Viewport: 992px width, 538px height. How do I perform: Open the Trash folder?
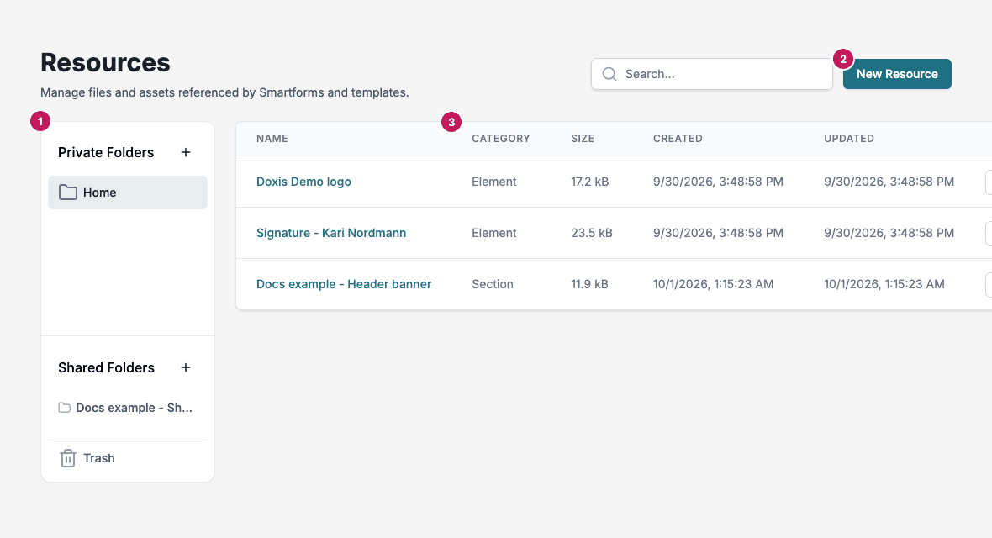click(128, 458)
